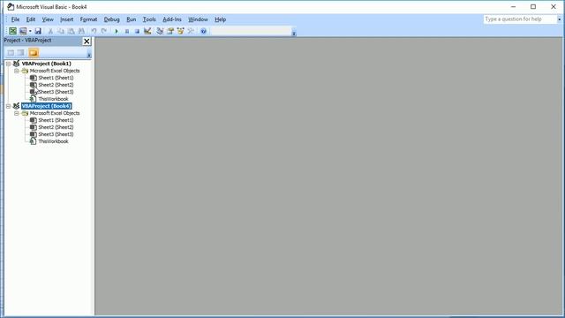Select Sheet3 (Sheet3) under Book4
The image size is (565, 318).
[x=56, y=134]
